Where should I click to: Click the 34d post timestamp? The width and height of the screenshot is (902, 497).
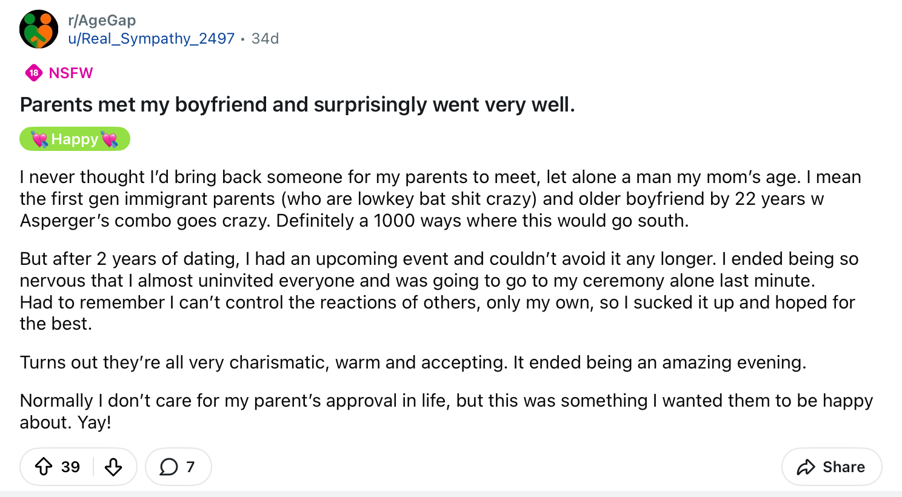click(x=265, y=39)
